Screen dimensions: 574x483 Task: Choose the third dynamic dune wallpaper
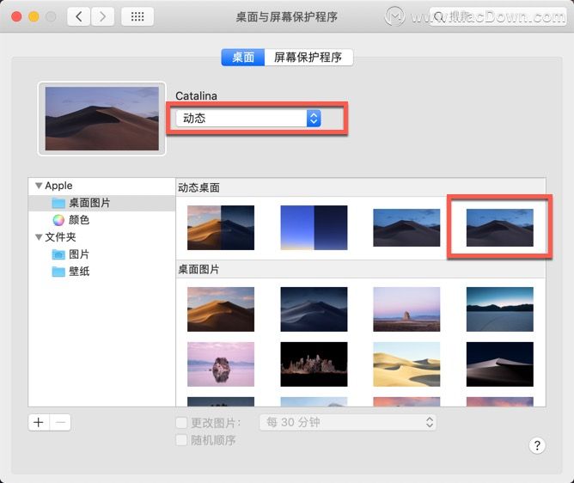click(406, 228)
